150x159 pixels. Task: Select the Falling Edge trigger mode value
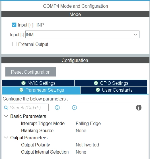[x=88, y=124]
